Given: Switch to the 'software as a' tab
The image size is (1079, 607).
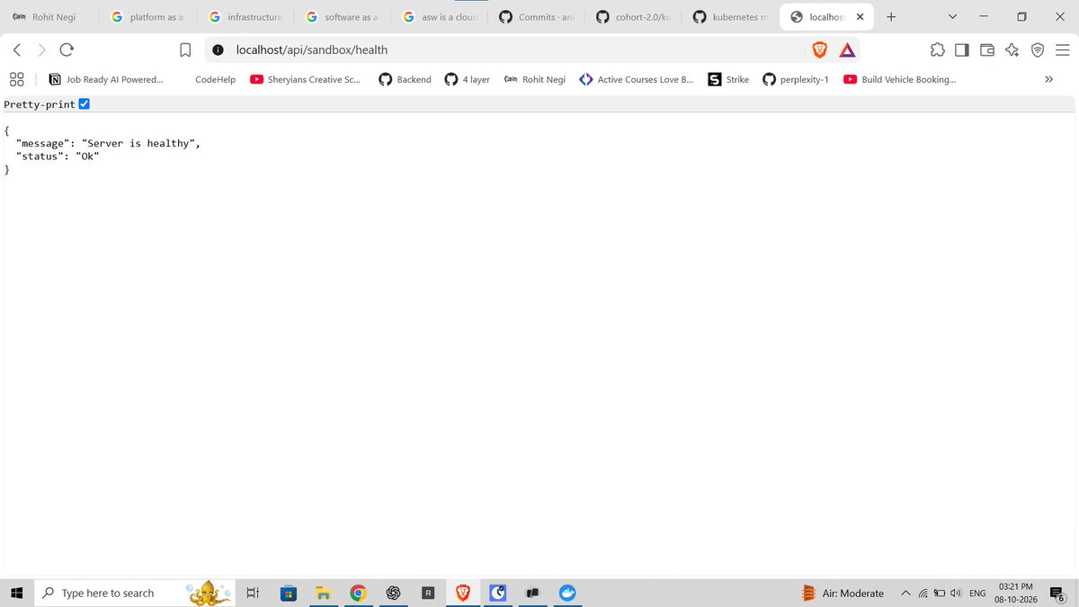Looking at the screenshot, I should [342, 17].
